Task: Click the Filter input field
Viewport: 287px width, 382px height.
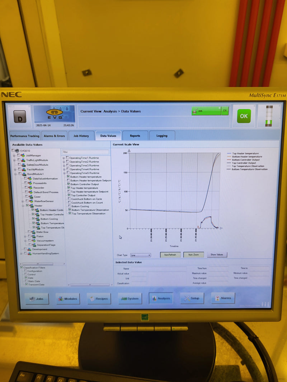Action: pos(85,152)
